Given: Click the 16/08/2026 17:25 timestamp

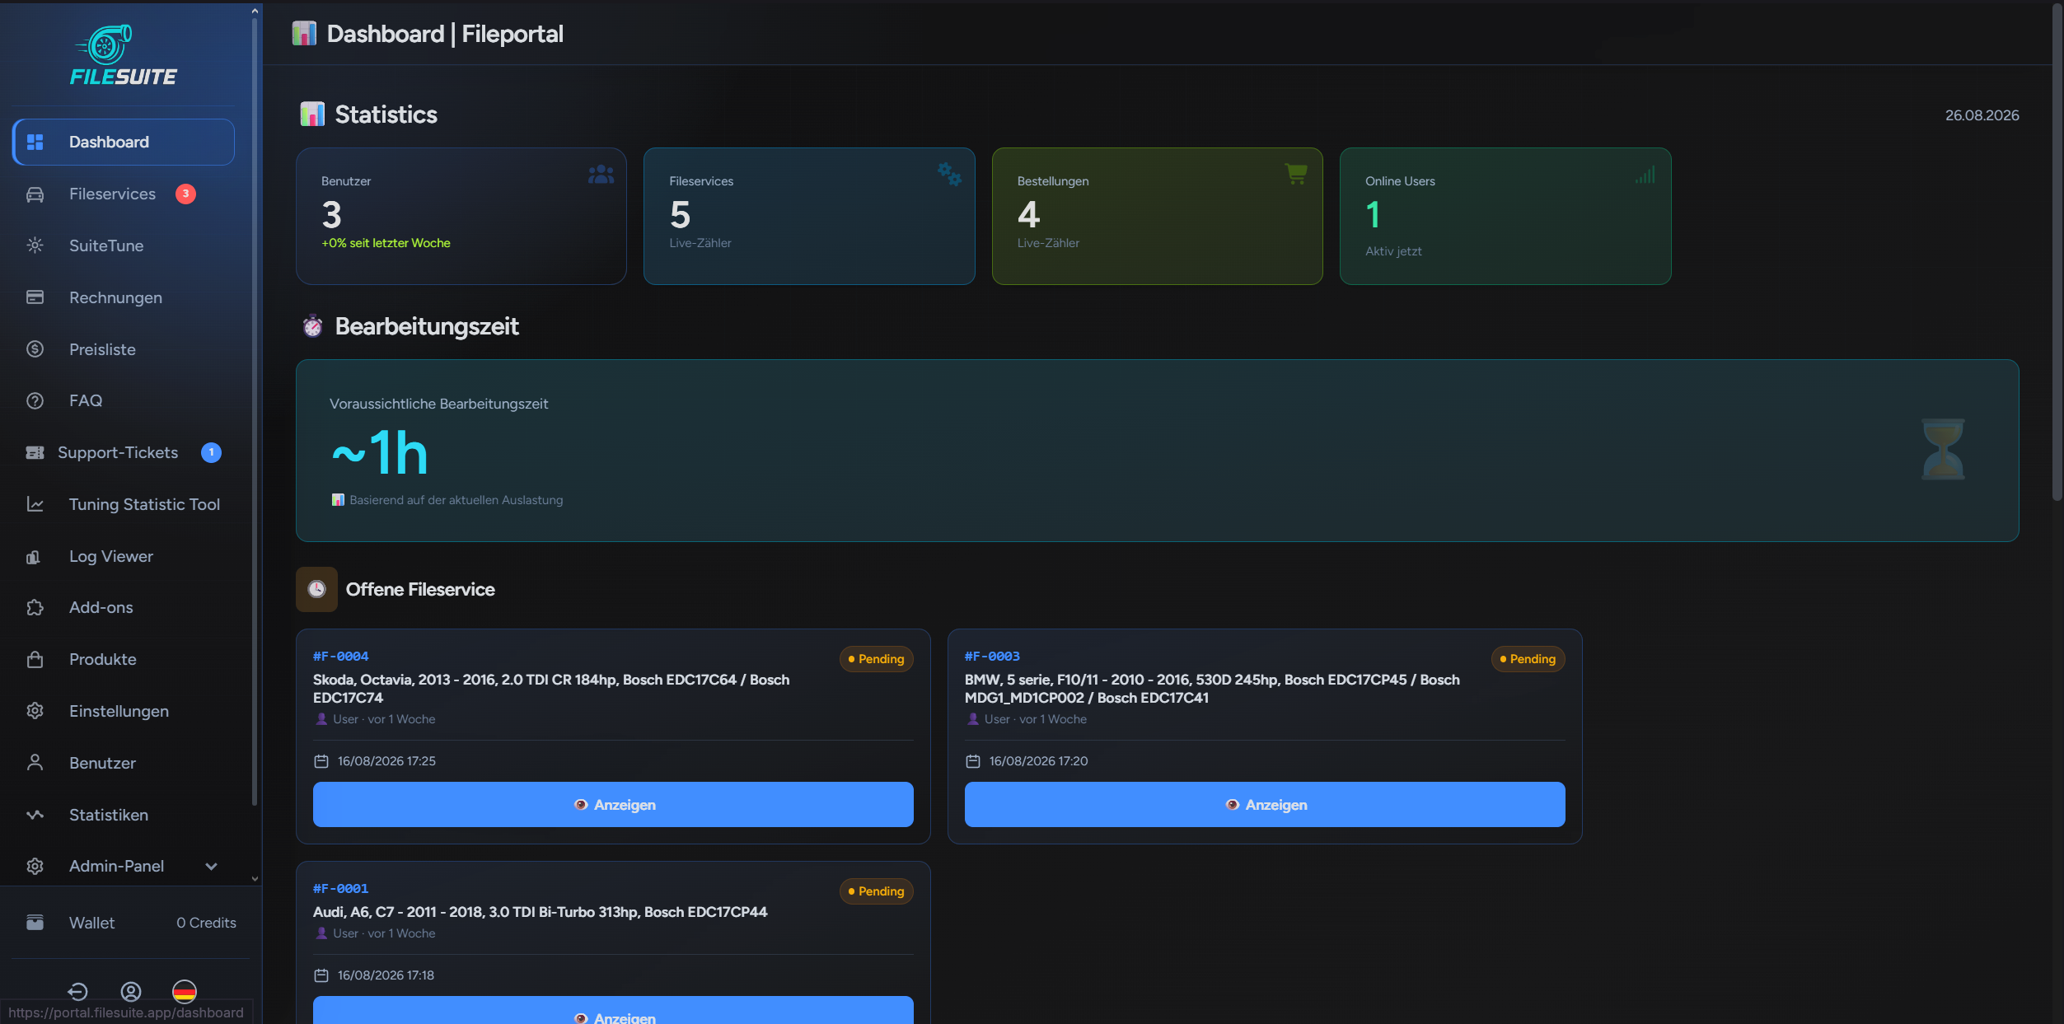Looking at the screenshot, I should click(386, 761).
